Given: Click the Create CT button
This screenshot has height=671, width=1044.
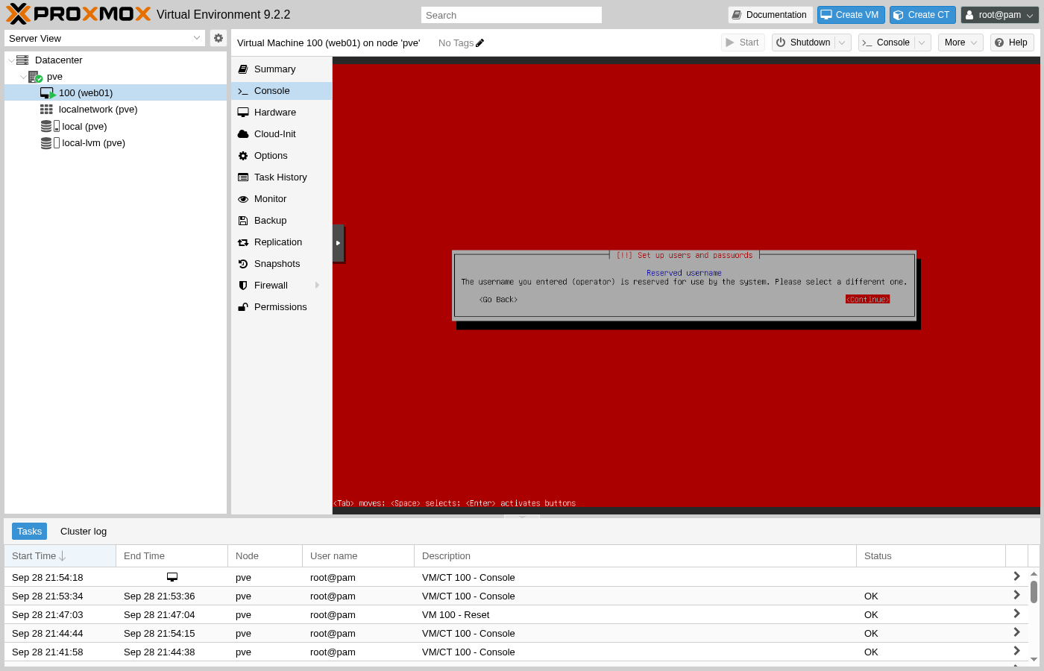Looking at the screenshot, I should coord(922,15).
